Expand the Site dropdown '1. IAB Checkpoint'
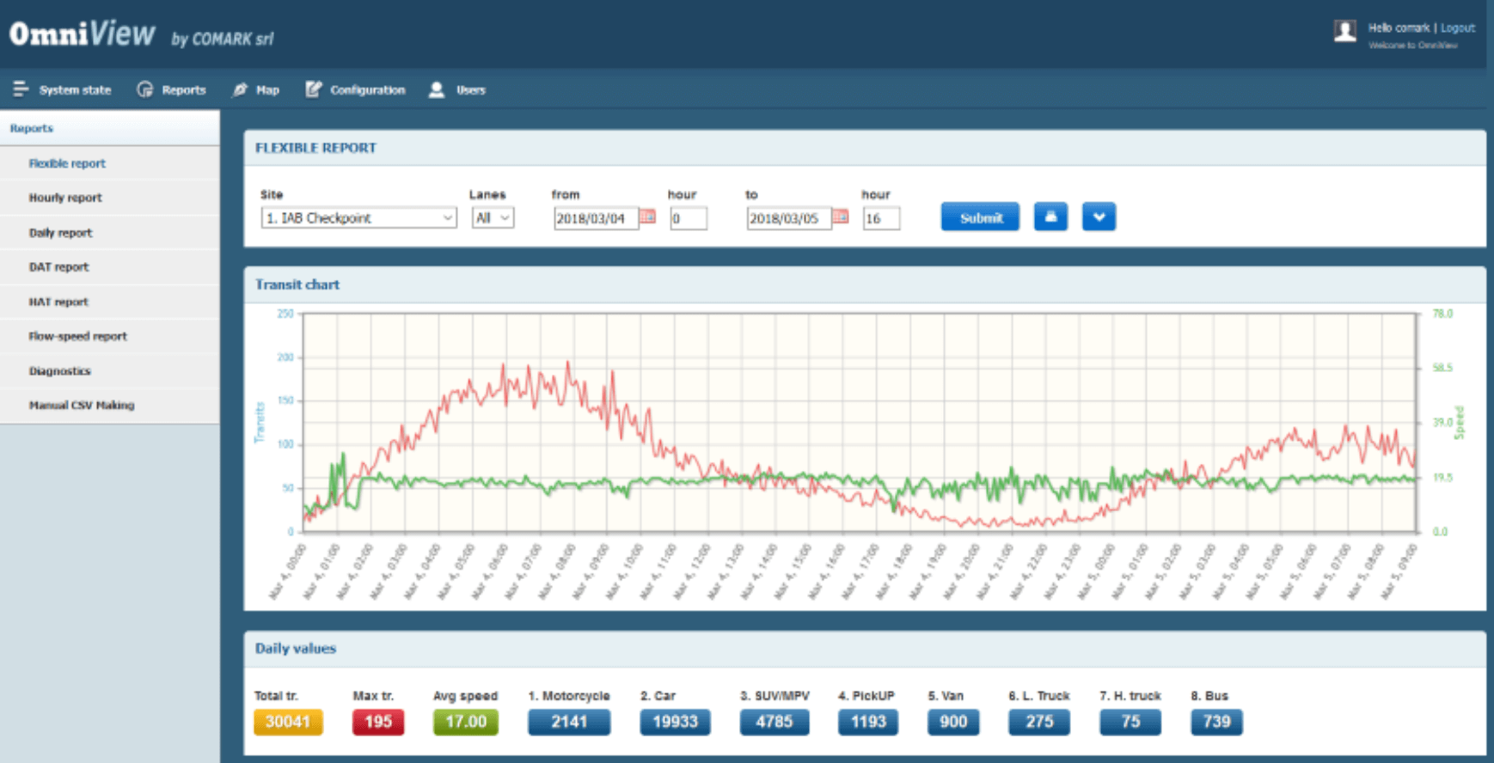Viewport: 1494px width, 763px height. (358, 218)
